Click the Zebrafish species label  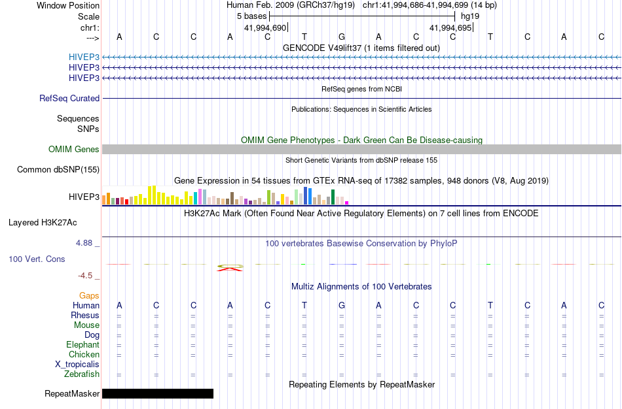click(x=82, y=374)
